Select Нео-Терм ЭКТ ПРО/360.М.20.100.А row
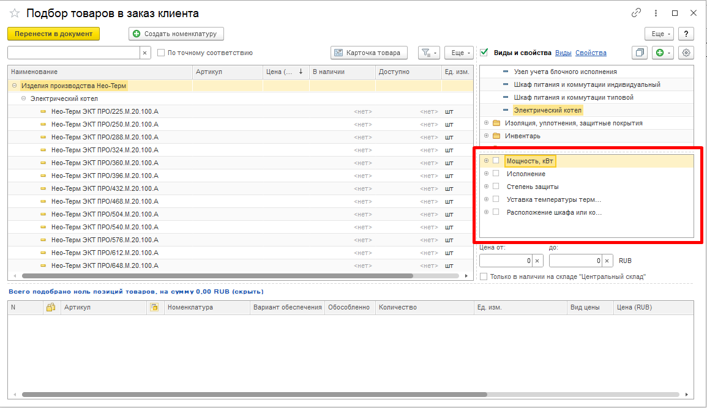Screen dimensions: 707x408 [x=241, y=163]
